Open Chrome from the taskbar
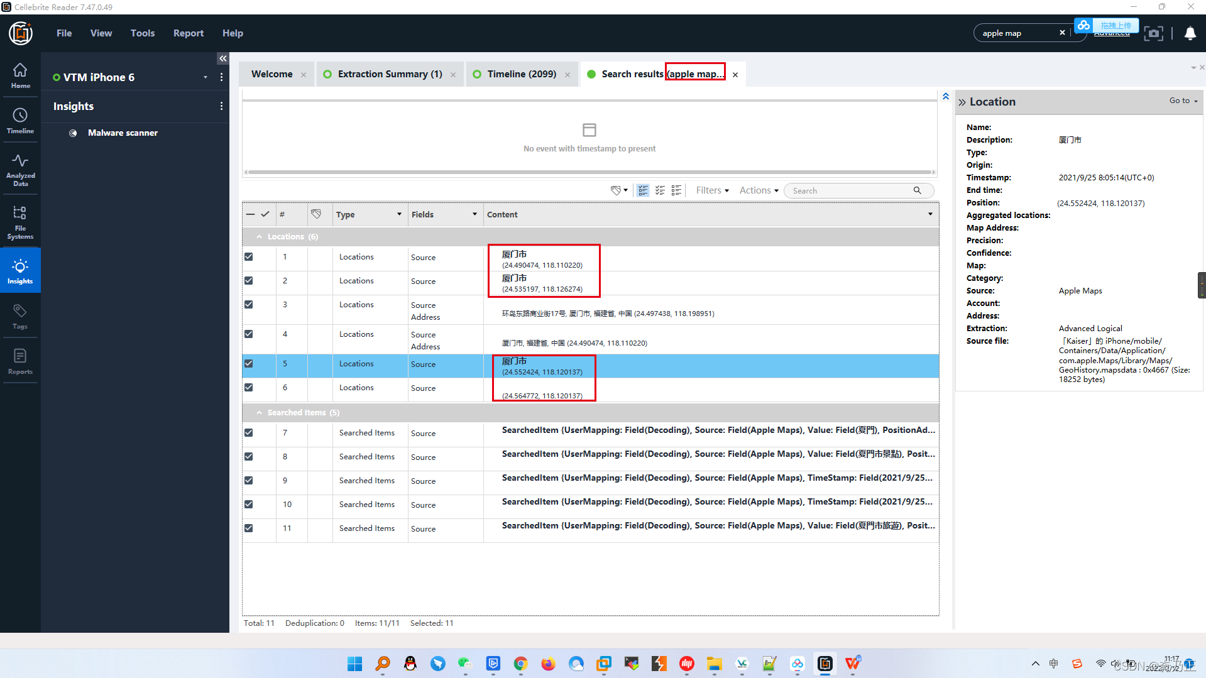The height and width of the screenshot is (678, 1206). pos(520,664)
